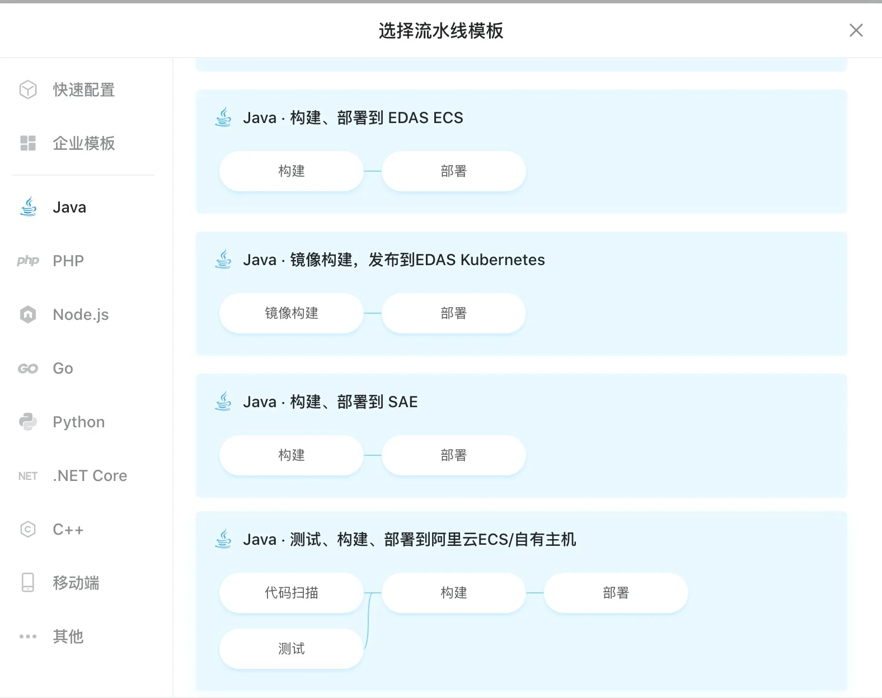
Task: Click the 代码扫描 stage pill
Action: tap(291, 593)
